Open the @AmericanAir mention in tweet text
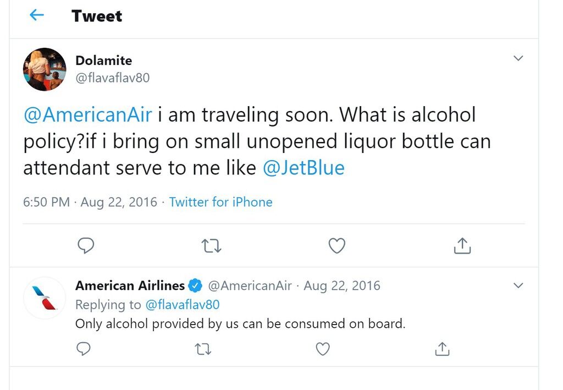Screen dimensions: 563x390 (x=87, y=115)
